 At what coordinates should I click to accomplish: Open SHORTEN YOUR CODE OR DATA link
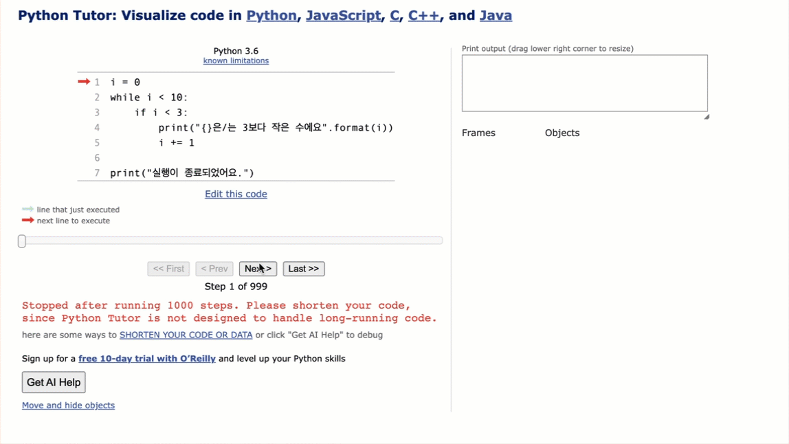pos(186,335)
